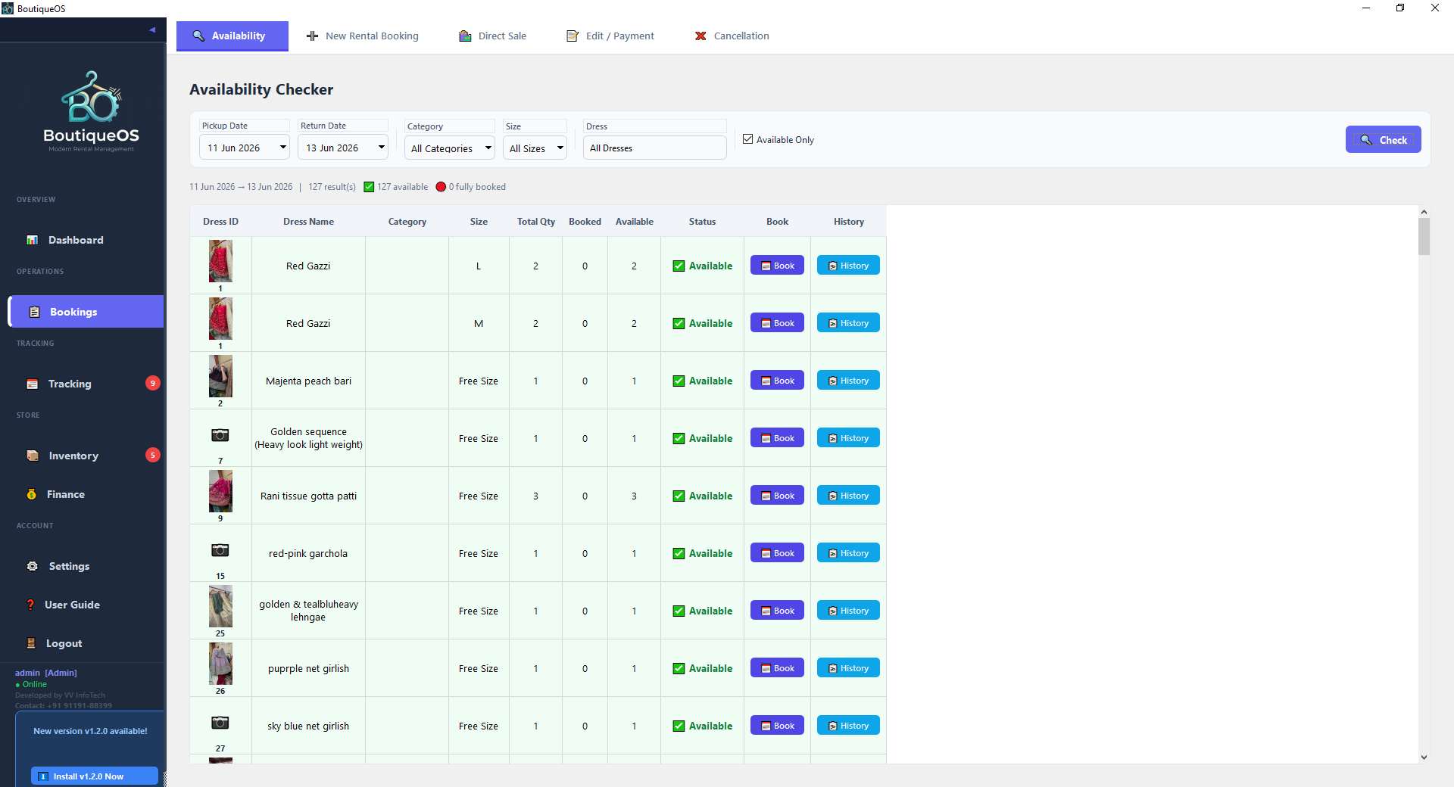Open the Dashboard sidebar icon
This screenshot has height=787, width=1454.
[33, 240]
